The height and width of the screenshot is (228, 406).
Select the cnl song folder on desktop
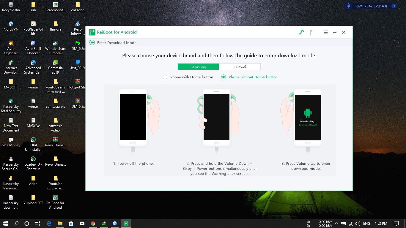pyautogui.click(x=78, y=7)
